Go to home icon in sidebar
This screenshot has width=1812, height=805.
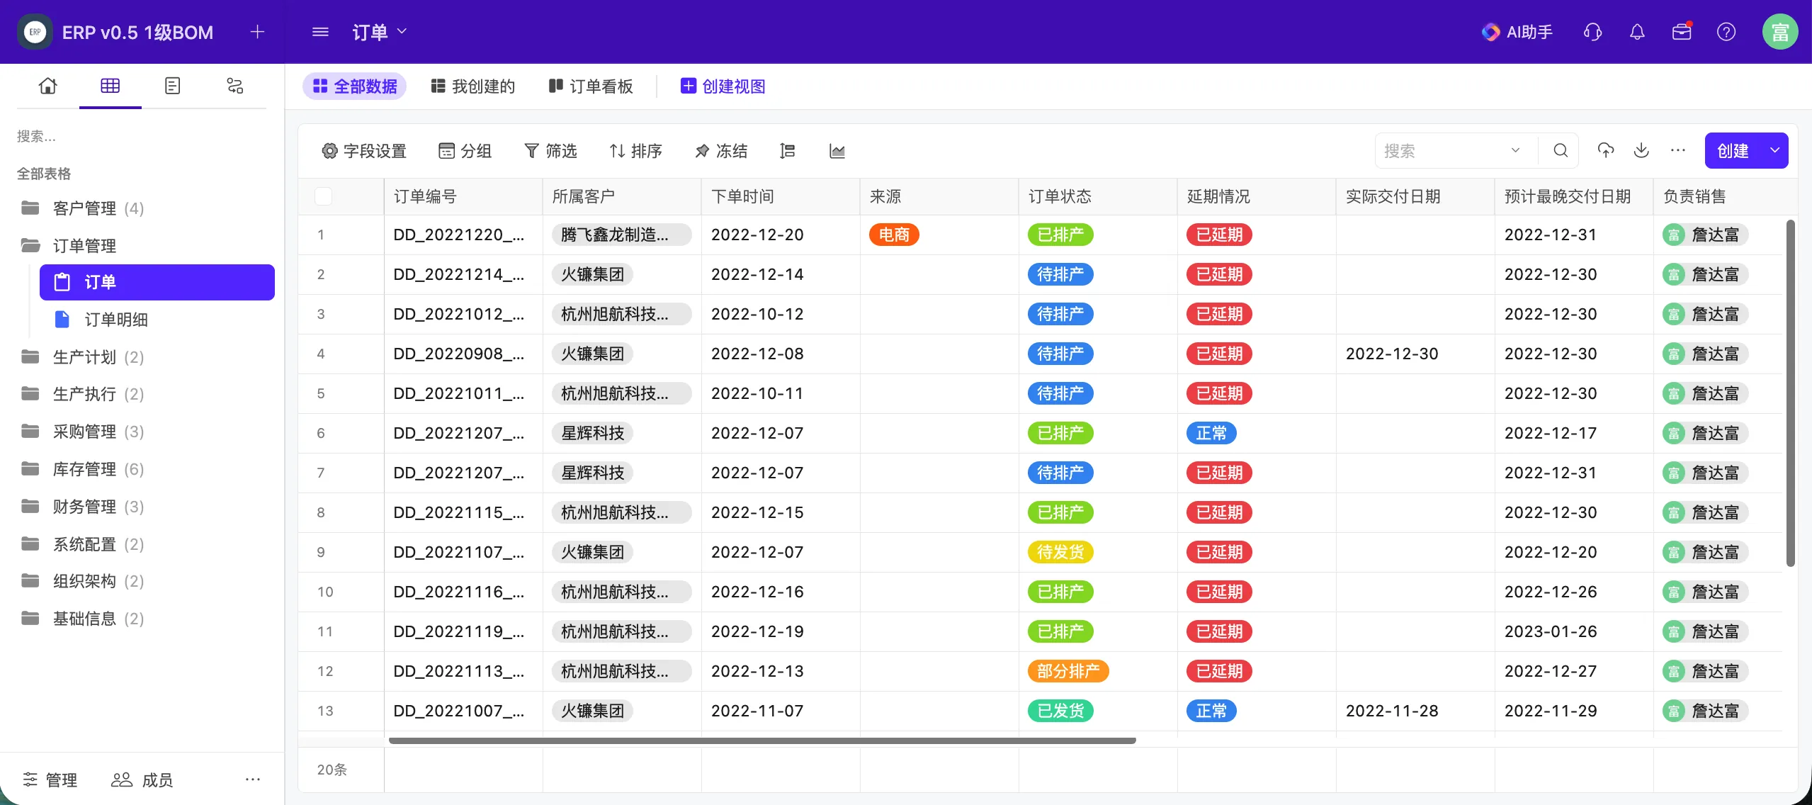point(47,86)
